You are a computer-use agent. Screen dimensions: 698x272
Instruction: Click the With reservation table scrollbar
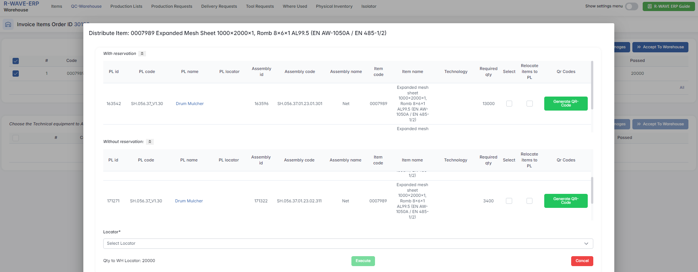pyautogui.click(x=592, y=86)
